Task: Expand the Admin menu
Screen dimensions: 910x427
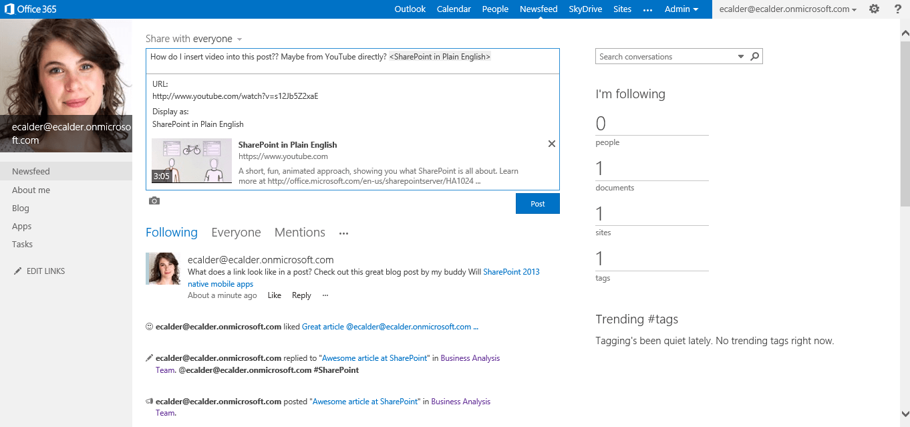Action: pos(681,9)
